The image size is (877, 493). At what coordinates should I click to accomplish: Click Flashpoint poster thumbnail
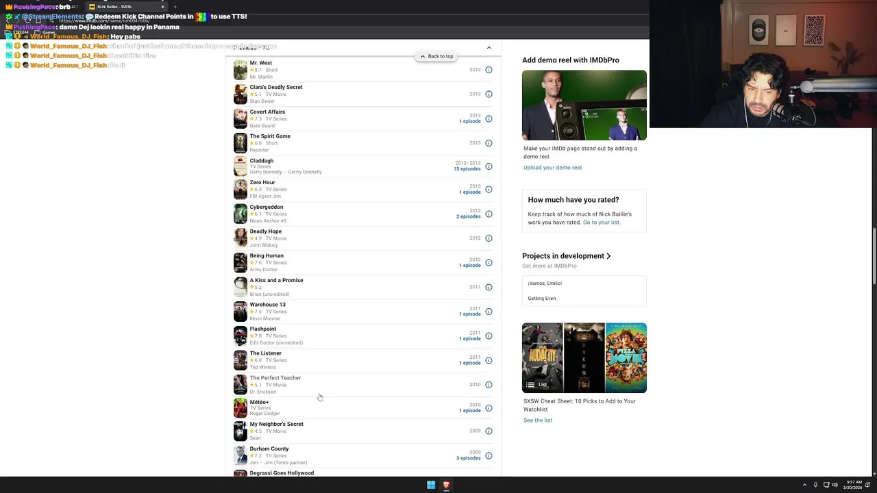click(x=240, y=336)
